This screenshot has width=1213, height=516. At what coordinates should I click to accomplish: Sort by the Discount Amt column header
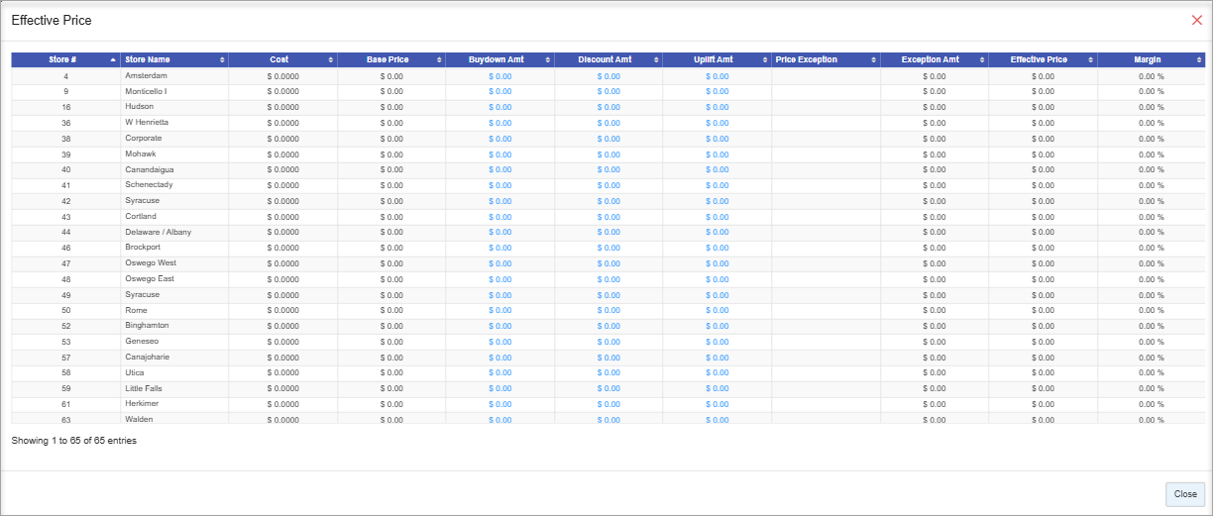tap(607, 60)
